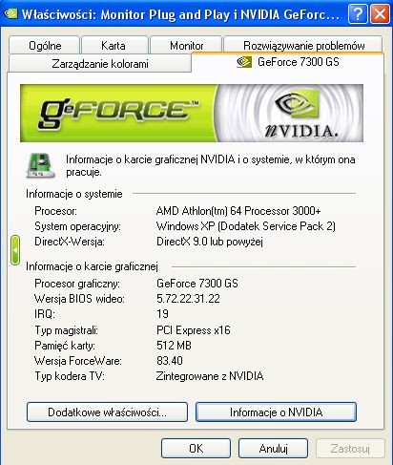The width and height of the screenshot is (393, 465).
Task: Open Dodatkowe właściwości settings
Action: pos(107,412)
